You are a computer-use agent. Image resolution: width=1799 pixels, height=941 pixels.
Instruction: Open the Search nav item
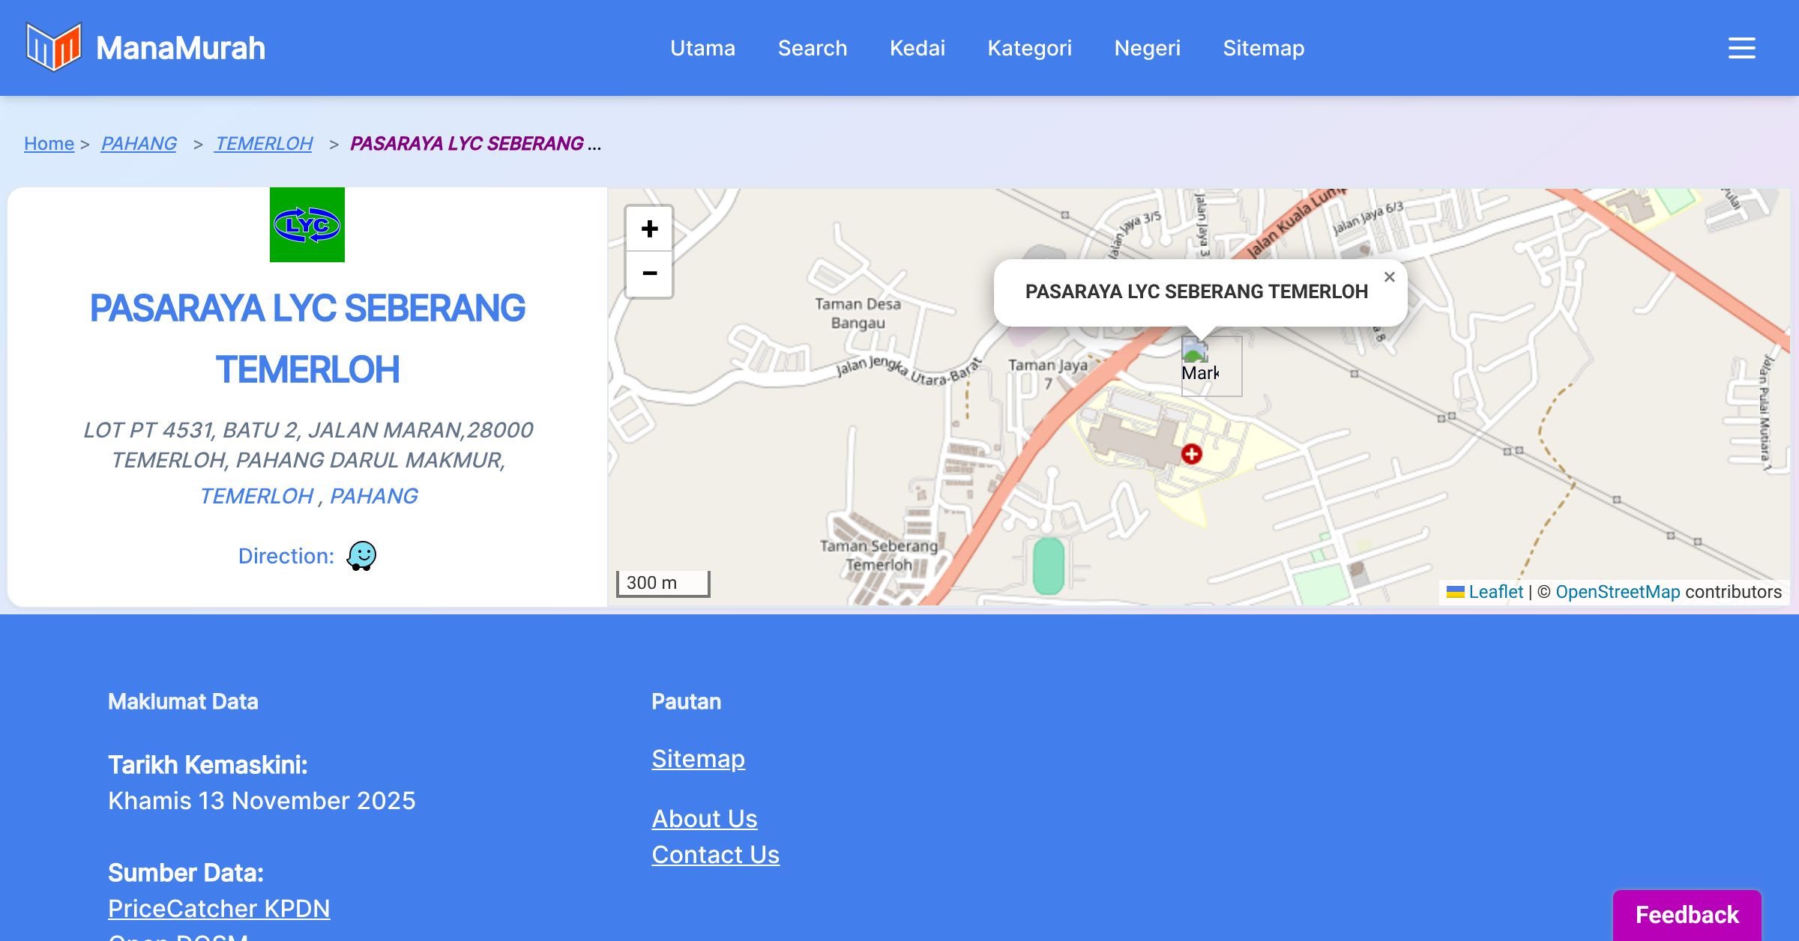pos(812,48)
